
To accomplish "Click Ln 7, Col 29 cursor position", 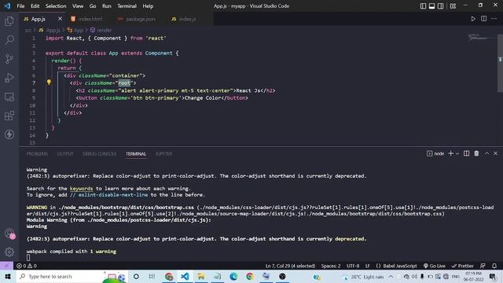I will (290, 266).
